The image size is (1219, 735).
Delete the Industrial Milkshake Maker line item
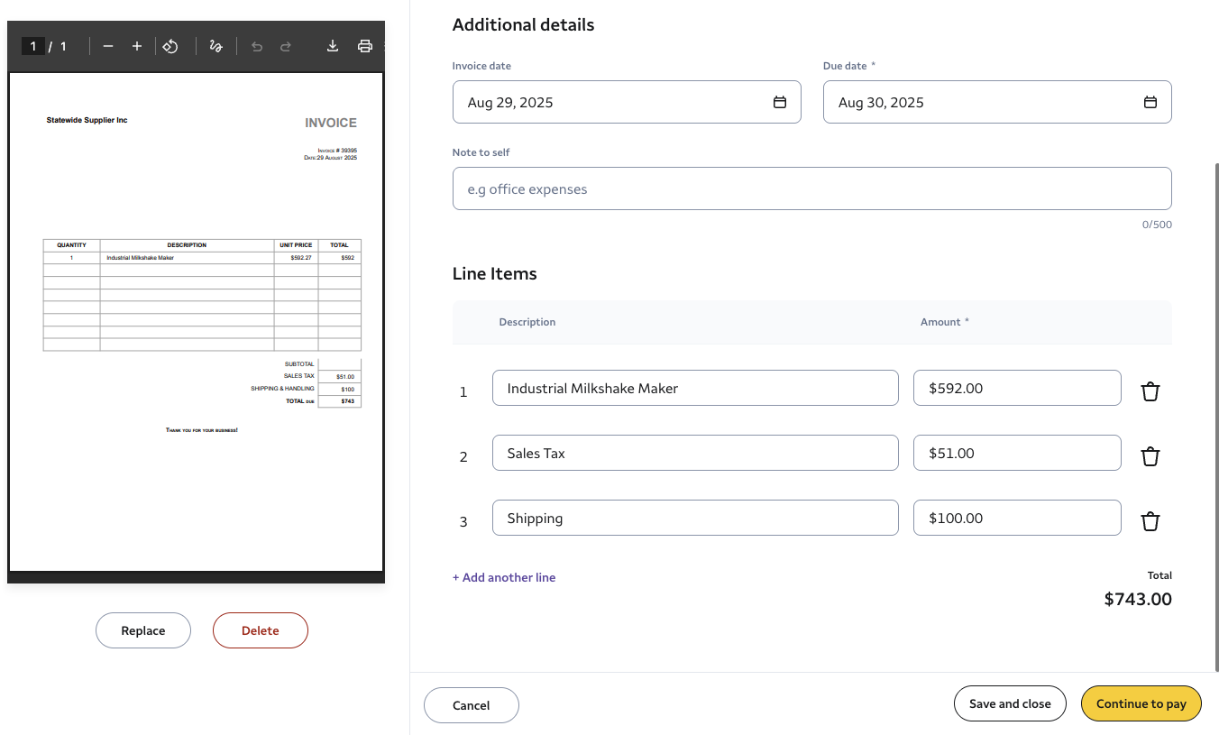click(x=1150, y=391)
